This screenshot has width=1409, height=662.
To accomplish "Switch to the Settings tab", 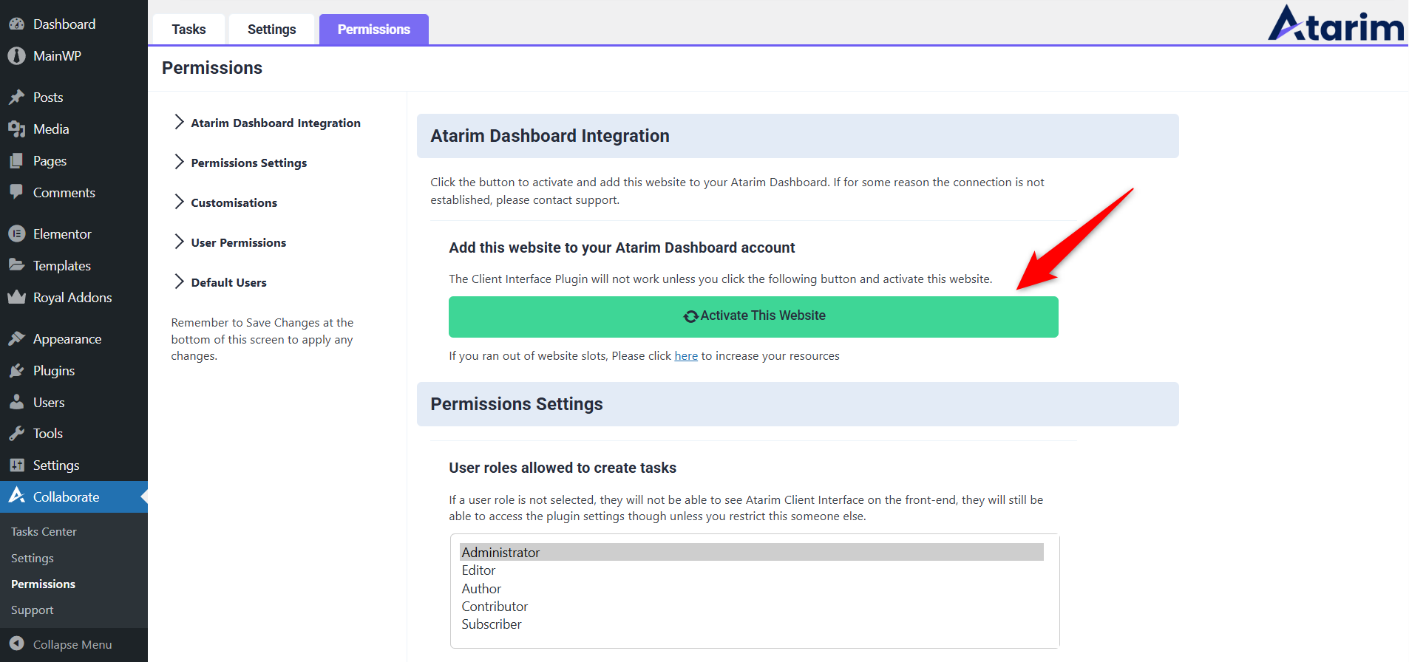I will click(271, 30).
